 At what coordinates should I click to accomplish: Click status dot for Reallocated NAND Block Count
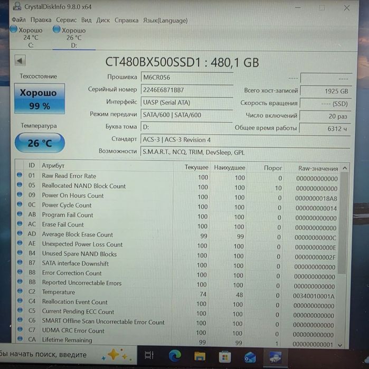(x=20, y=185)
